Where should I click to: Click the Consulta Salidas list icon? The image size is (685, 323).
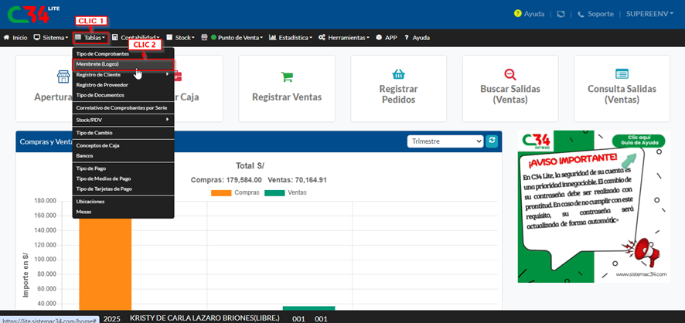(622, 74)
